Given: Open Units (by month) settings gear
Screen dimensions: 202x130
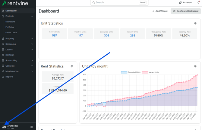Looking at the screenshot, I should point(195,66).
